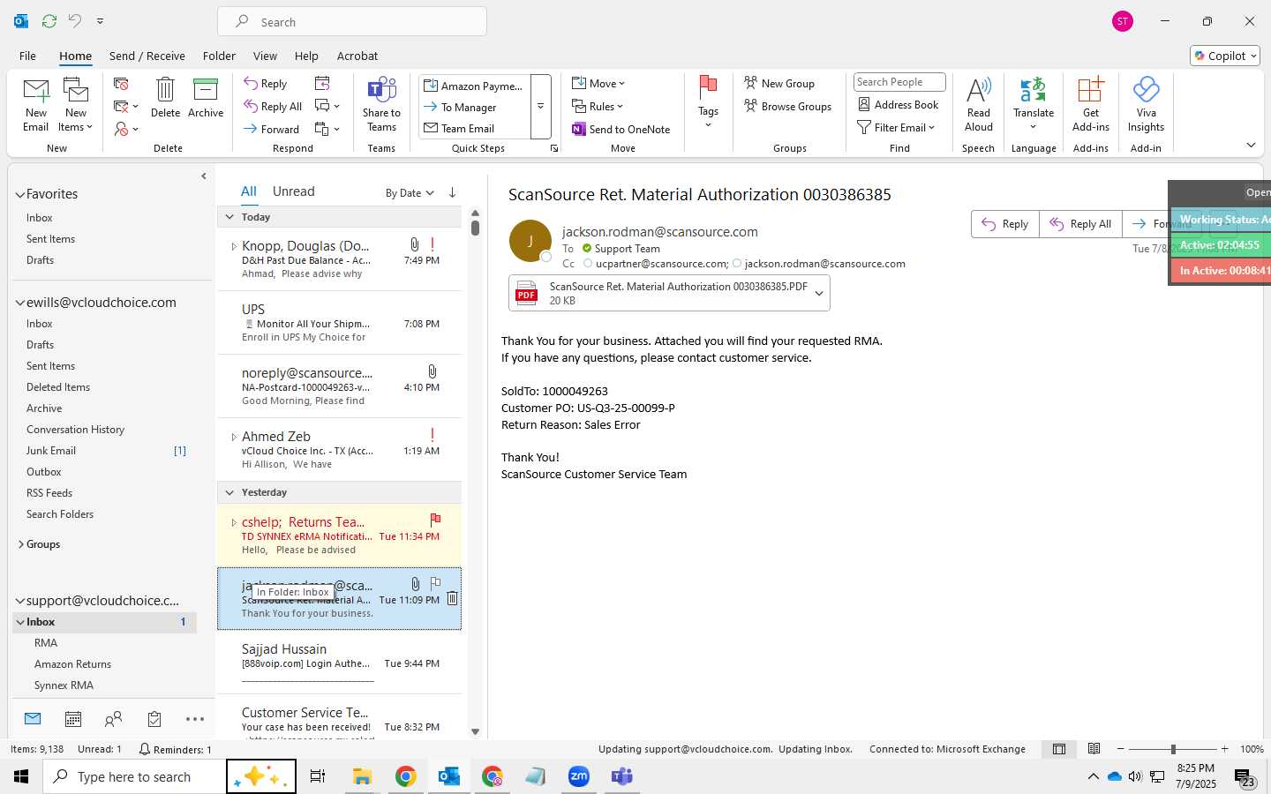Click Share to Teams icon

(x=381, y=104)
